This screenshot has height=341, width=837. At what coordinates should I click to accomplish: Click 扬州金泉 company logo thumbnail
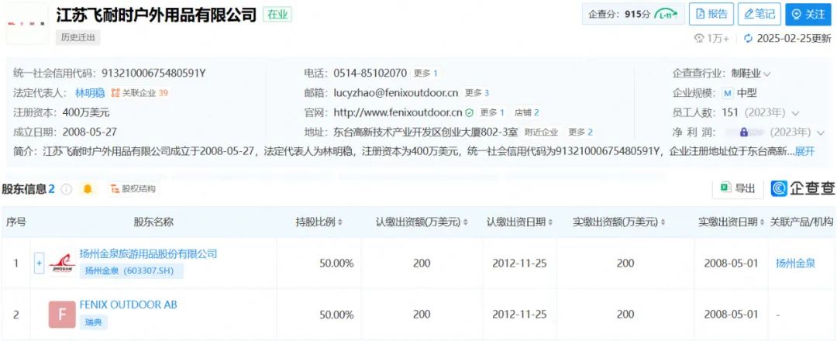point(62,263)
